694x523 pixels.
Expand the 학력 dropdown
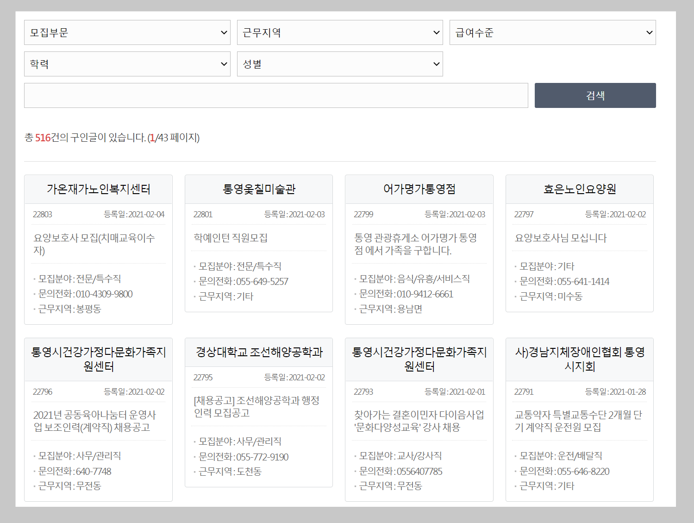pos(127,64)
